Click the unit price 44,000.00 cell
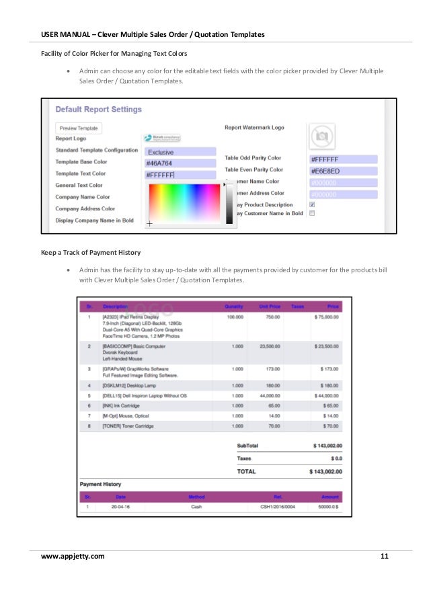 point(270,396)
